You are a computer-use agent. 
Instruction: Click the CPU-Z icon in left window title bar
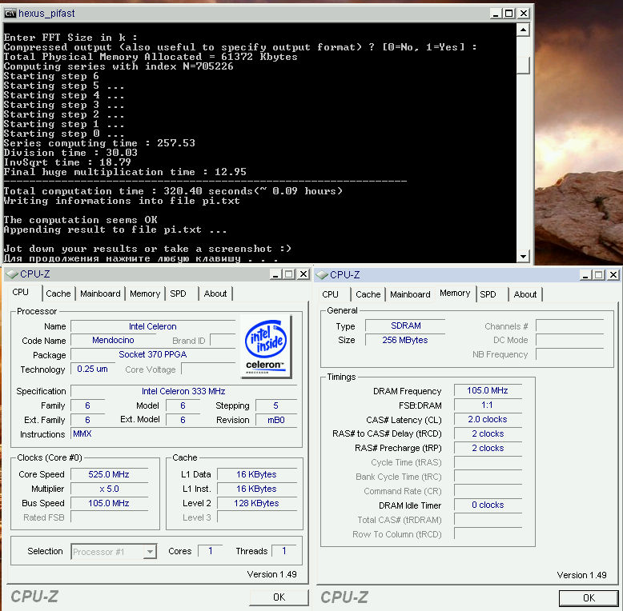pos(12,274)
